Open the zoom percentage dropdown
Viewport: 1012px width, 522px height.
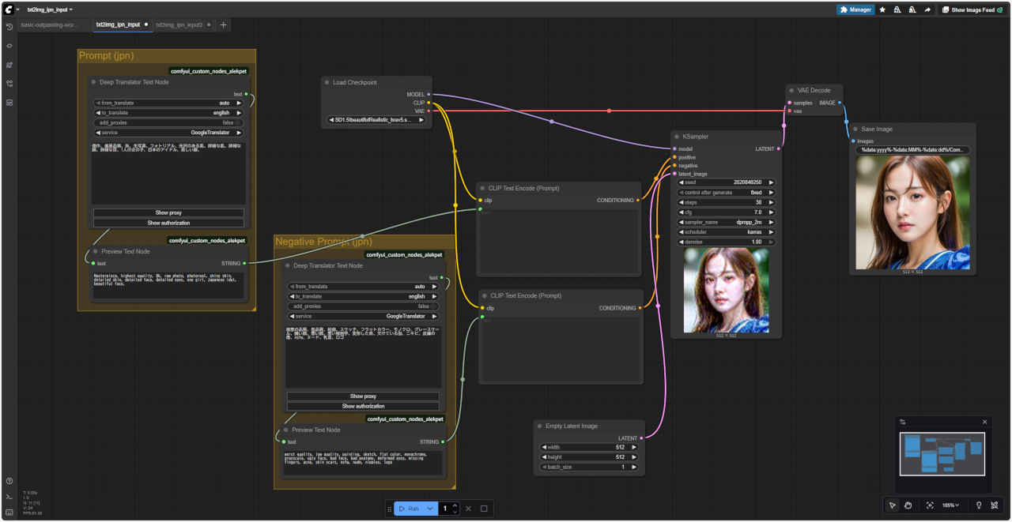(x=951, y=505)
